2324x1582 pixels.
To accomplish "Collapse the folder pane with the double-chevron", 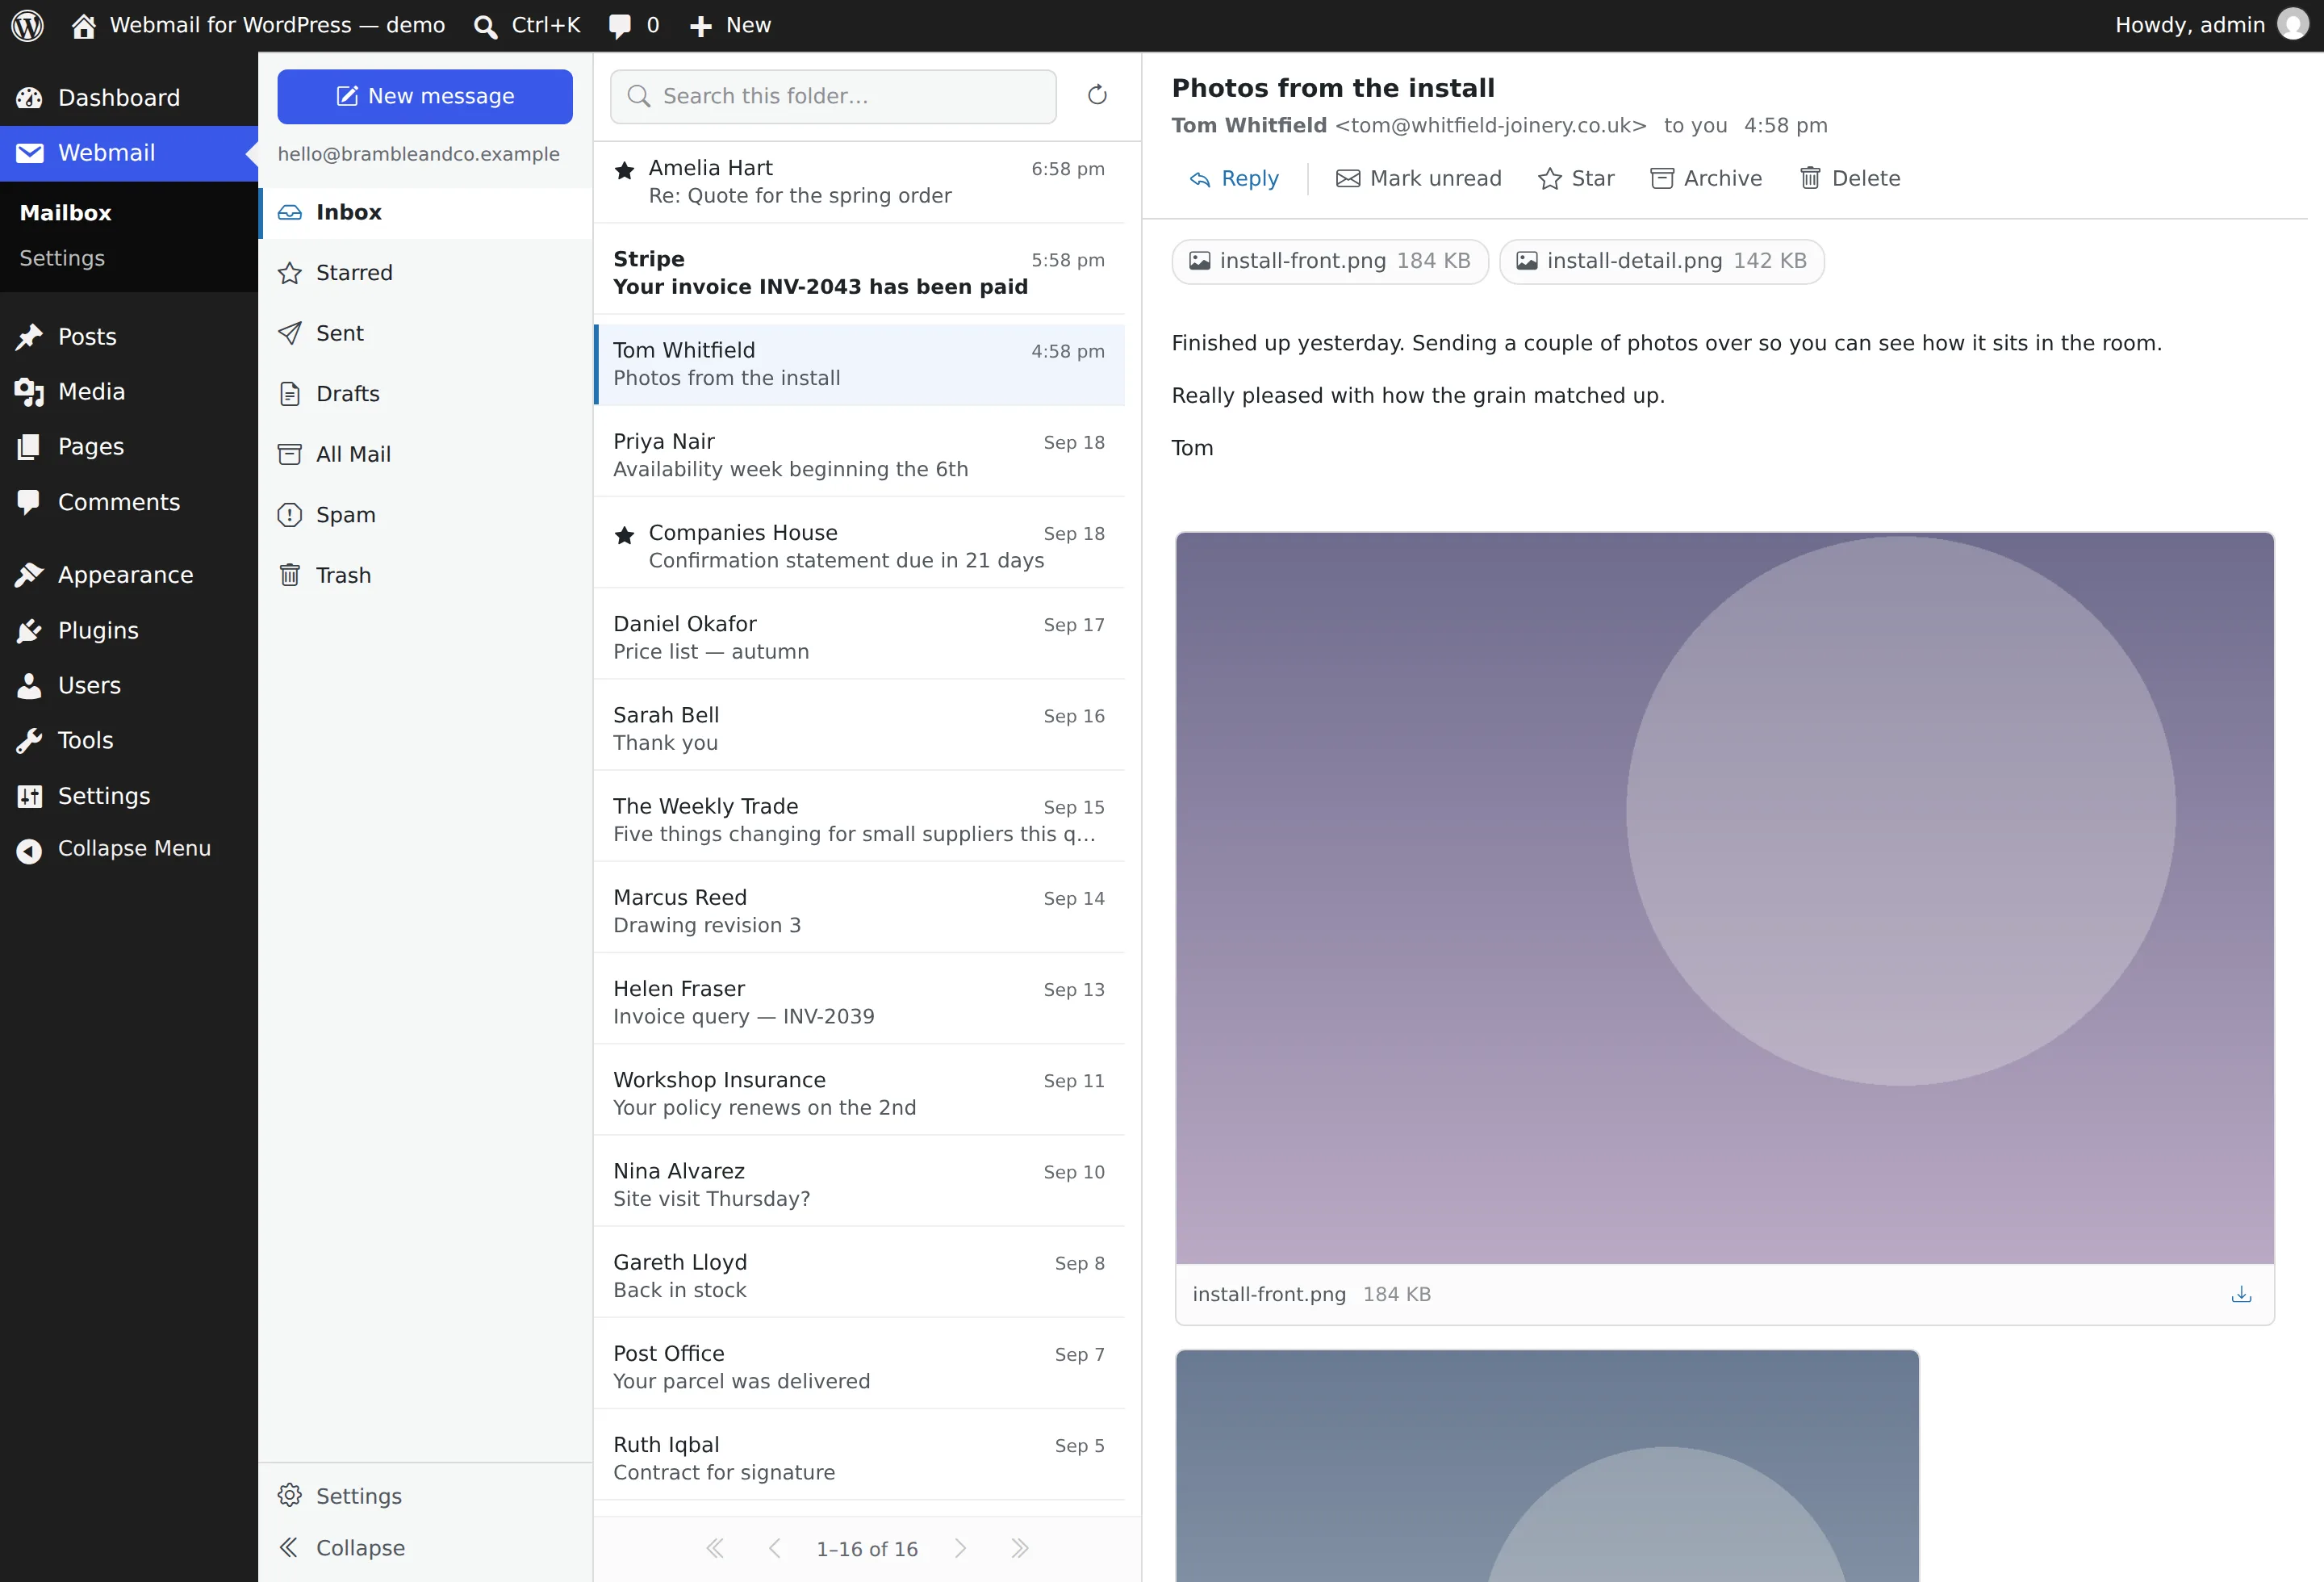I will coord(342,1547).
